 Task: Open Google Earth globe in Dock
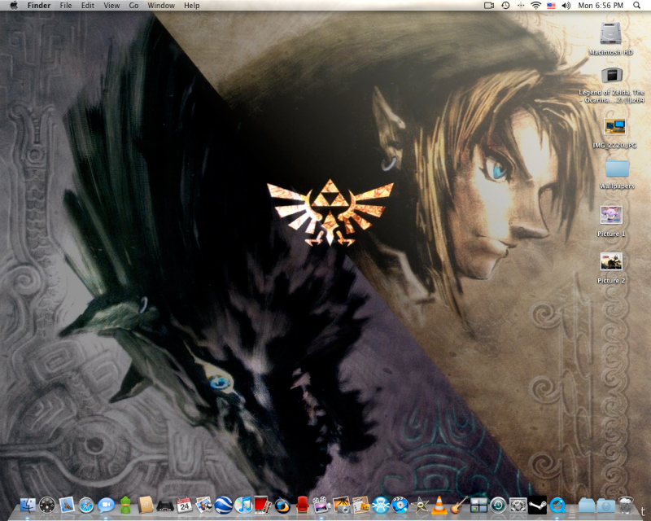pyautogui.click(x=223, y=506)
